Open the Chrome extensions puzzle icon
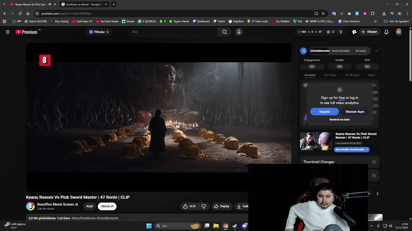The width and height of the screenshot is (412, 231). click(x=372, y=13)
